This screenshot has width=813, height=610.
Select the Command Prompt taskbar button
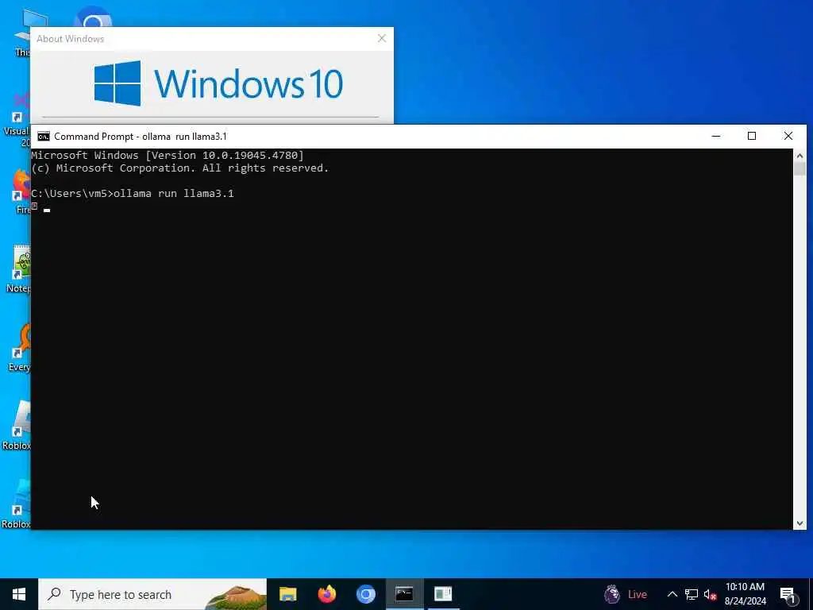(x=404, y=594)
